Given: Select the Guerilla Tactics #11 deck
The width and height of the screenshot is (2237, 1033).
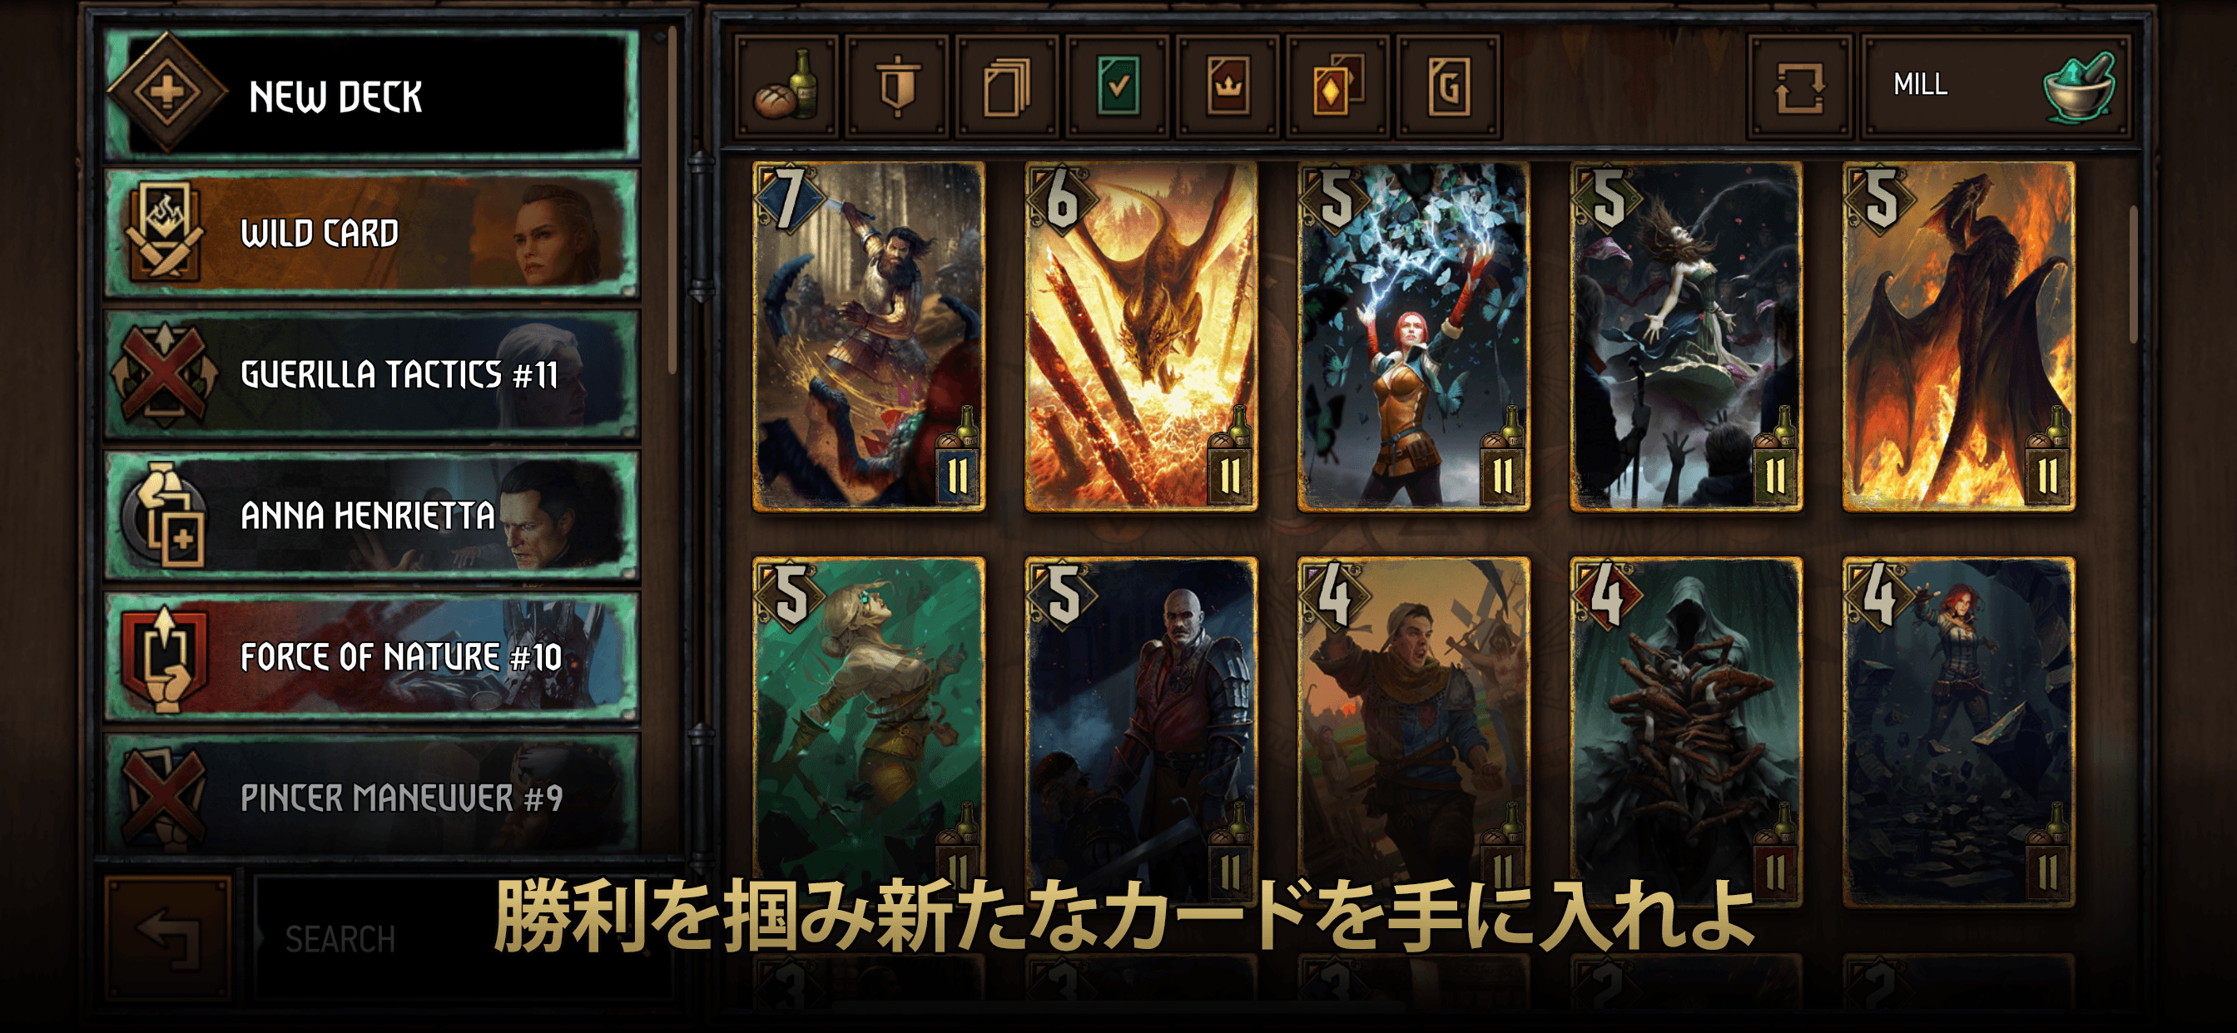Looking at the screenshot, I should [x=372, y=374].
